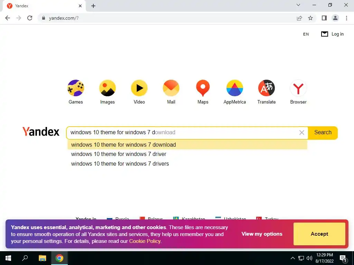Expand Chrome tab search chevron
Viewport: 354px width, 265px height.
298,5
